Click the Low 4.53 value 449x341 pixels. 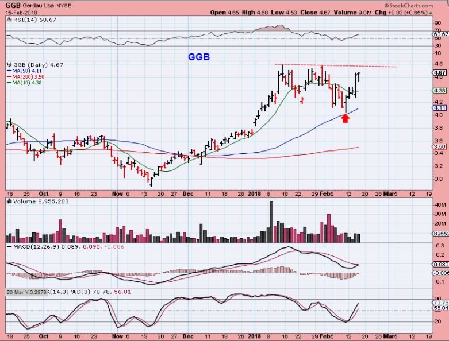click(x=285, y=13)
